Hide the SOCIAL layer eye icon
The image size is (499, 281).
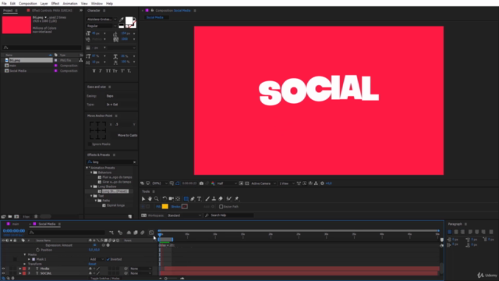click(x=3, y=273)
